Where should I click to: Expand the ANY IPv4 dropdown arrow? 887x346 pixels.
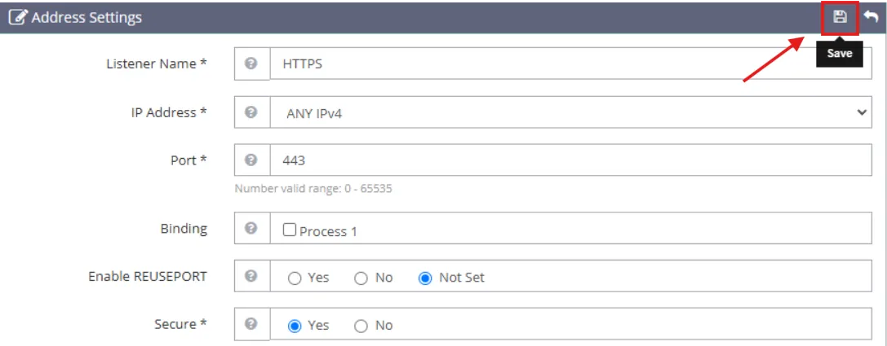pos(862,112)
